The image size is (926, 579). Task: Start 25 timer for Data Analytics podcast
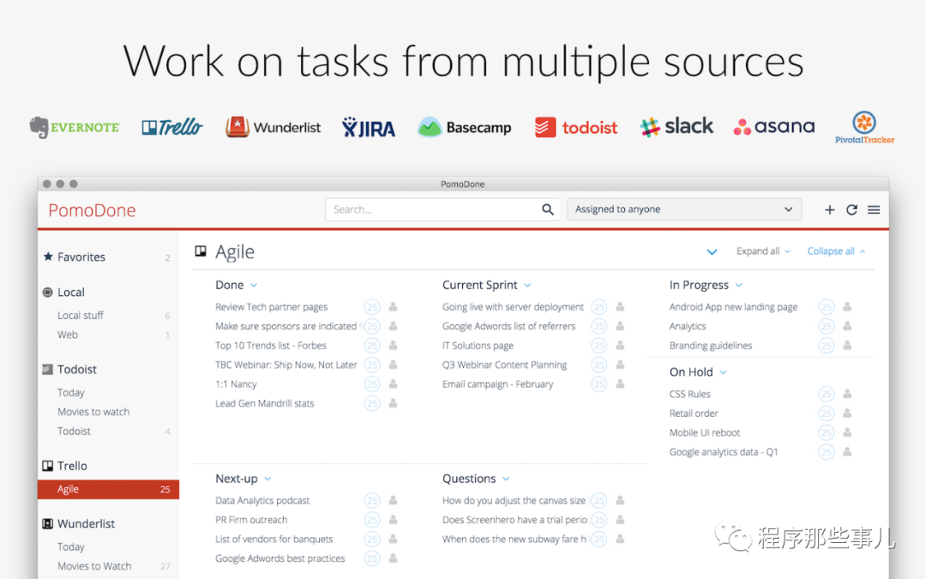372,500
